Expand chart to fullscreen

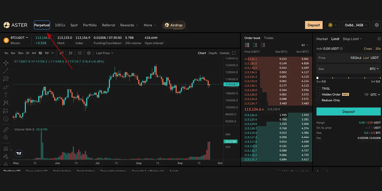click(234, 53)
